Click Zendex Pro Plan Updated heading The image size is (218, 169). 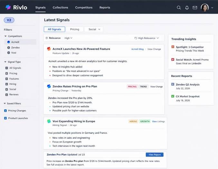(66, 155)
